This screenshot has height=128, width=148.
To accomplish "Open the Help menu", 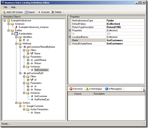I will click(13, 7).
